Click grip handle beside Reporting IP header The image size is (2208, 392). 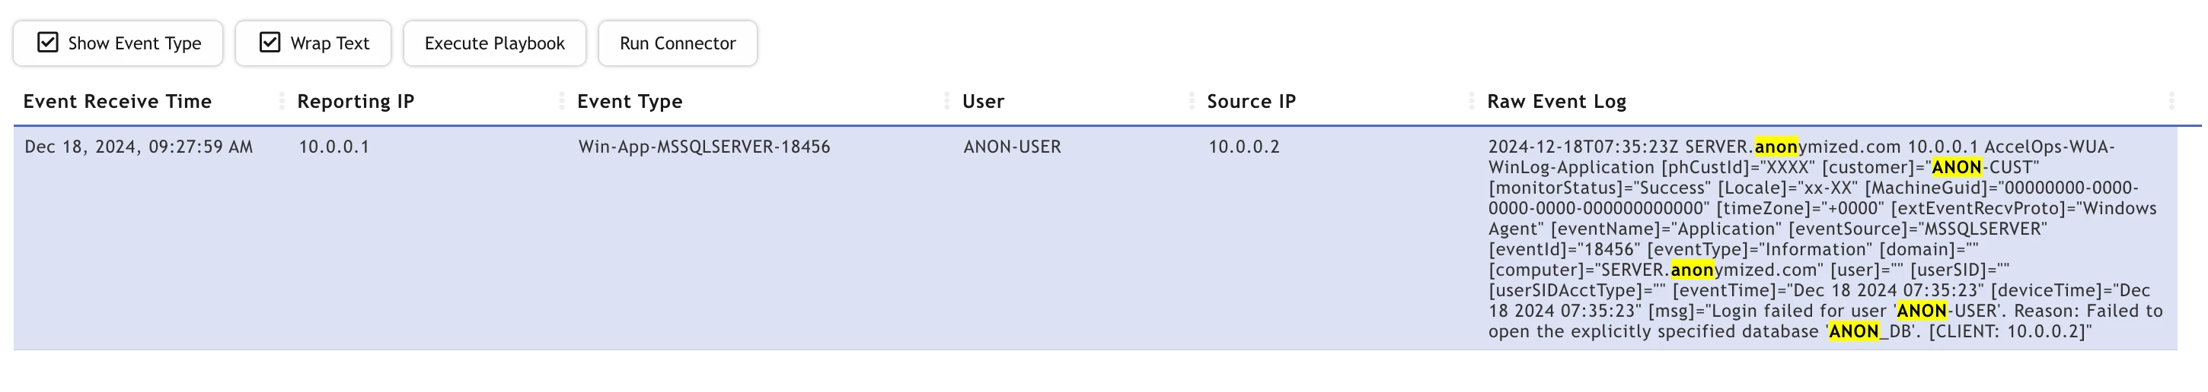pos(561,101)
